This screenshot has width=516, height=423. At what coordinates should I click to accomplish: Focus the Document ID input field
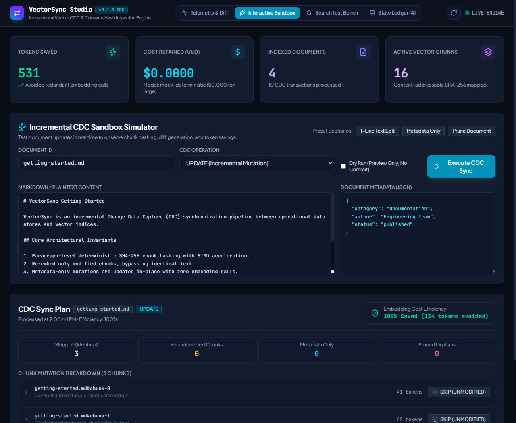click(96, 163)
